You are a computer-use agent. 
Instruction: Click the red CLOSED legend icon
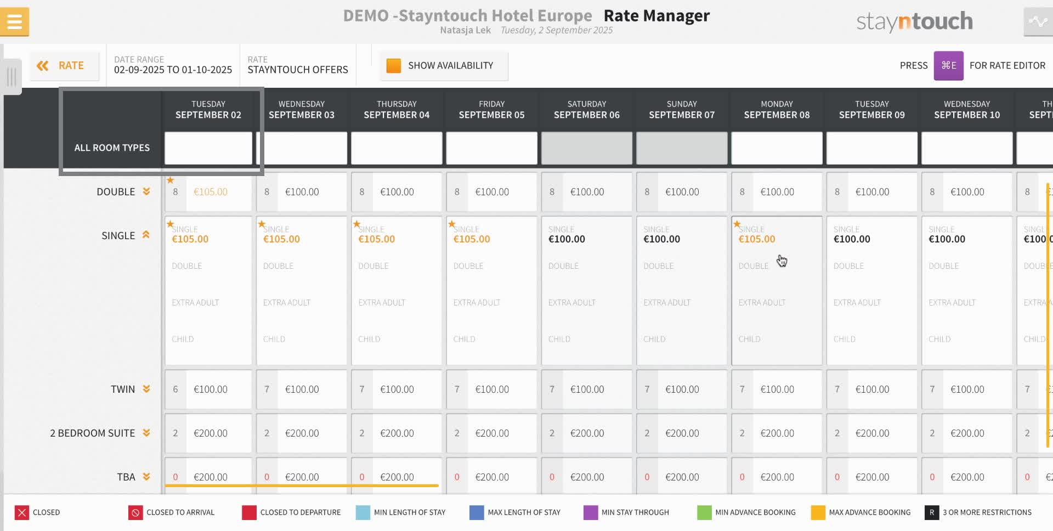[x=22, y=512]
